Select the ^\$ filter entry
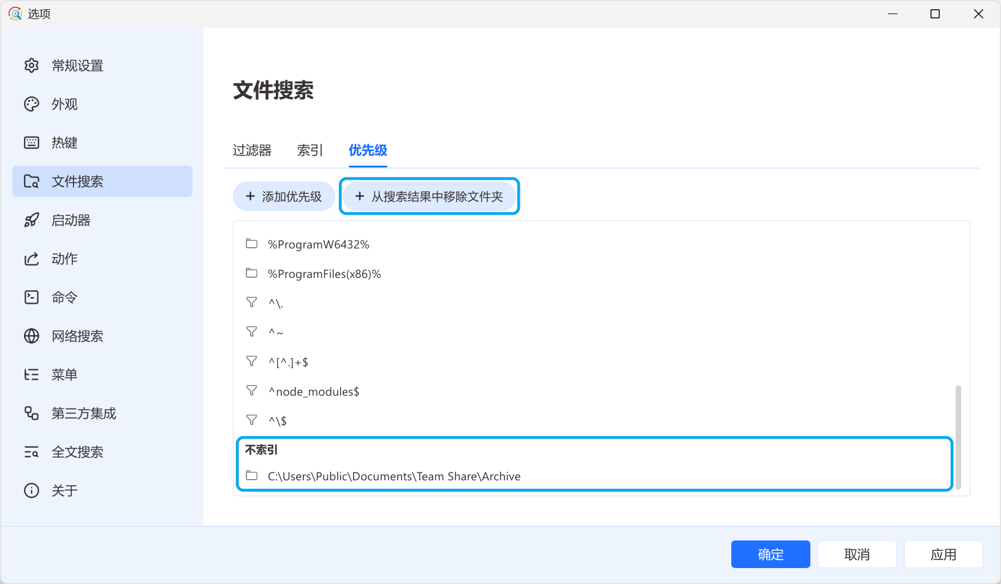 tap(278, 421)
